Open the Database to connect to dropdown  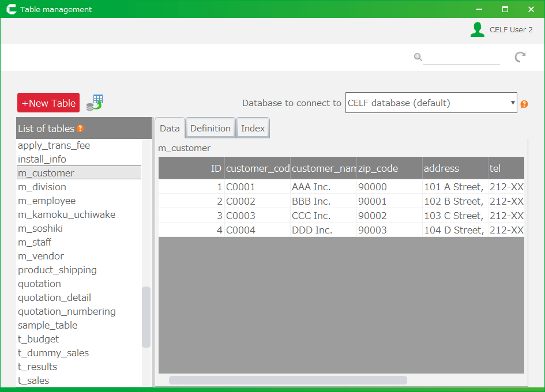[431, 103]
